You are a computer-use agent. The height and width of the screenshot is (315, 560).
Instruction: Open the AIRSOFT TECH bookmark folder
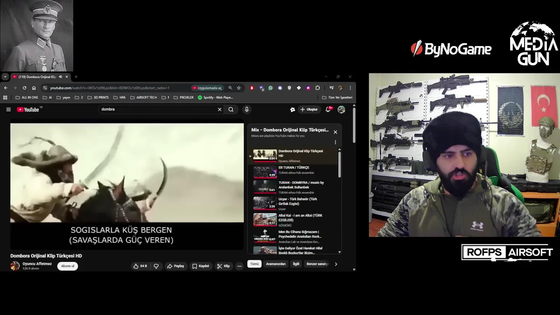coord(143,98)
